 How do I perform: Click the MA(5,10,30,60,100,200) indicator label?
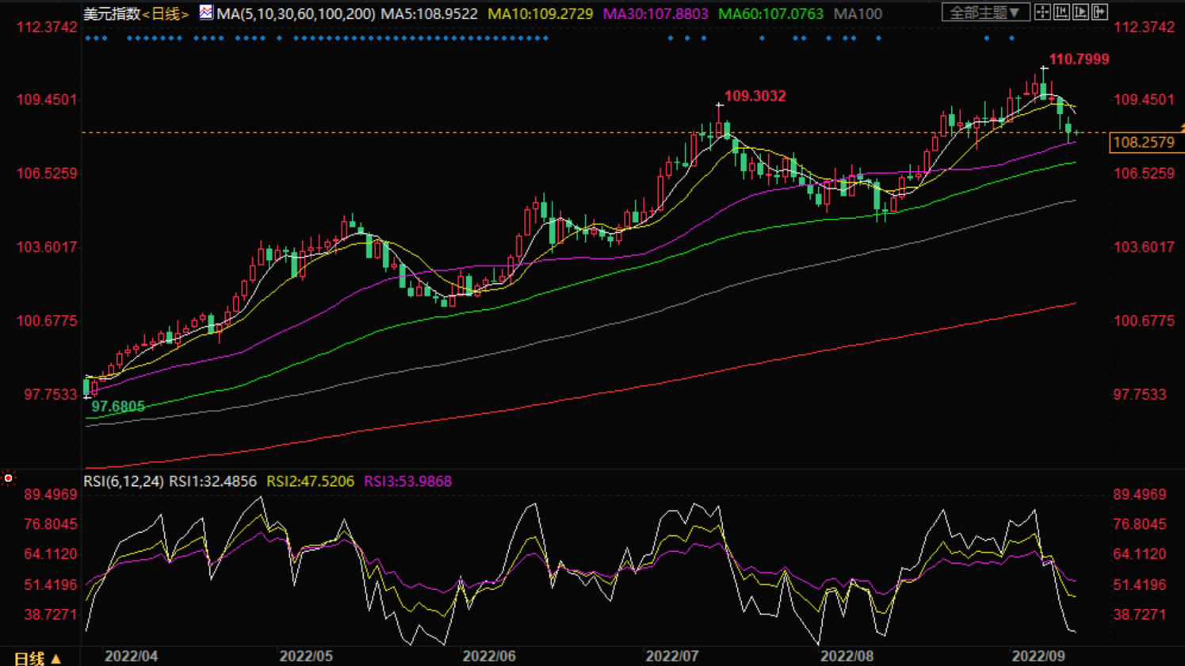point(296,14)
